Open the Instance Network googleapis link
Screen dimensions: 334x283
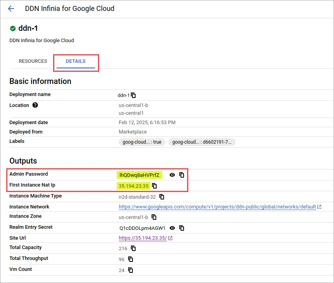coord(217,207)
